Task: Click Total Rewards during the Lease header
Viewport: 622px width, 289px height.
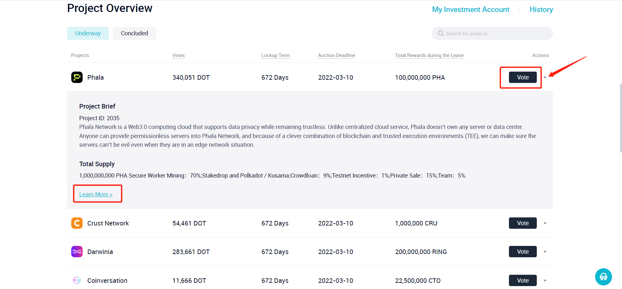Action: 429,55
